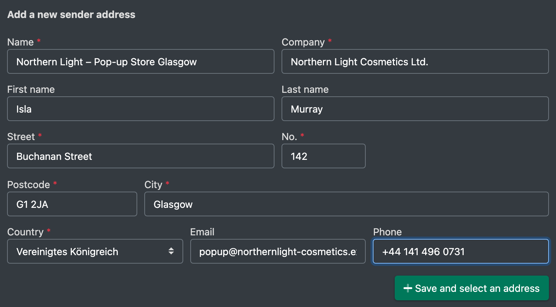Click the Email input field
This screenshot has width=556, height=307.
coord(278,251)
